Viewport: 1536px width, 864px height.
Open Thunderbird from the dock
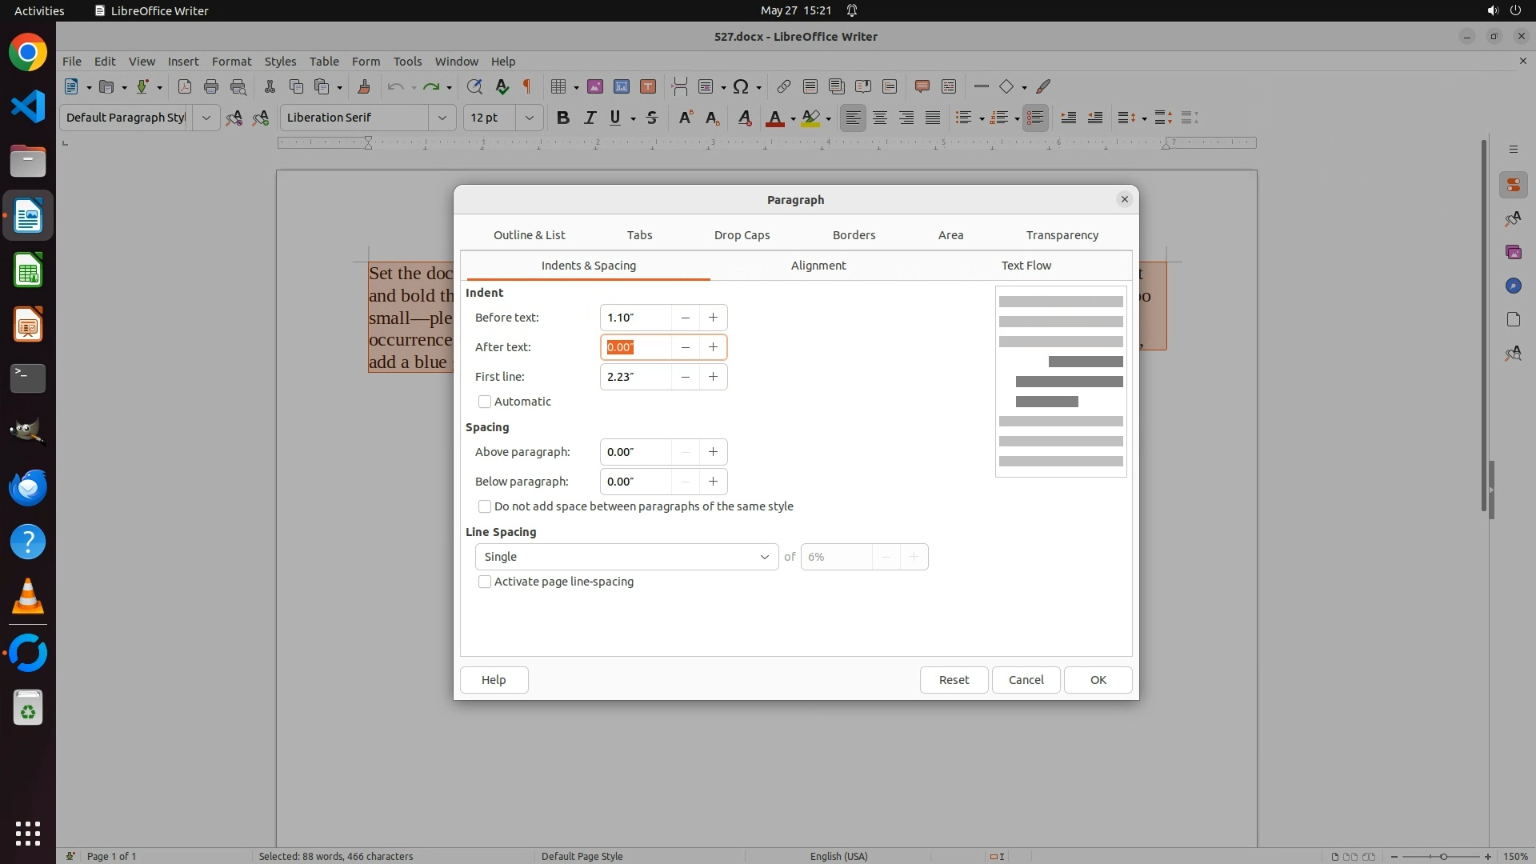tap(28, 487)
